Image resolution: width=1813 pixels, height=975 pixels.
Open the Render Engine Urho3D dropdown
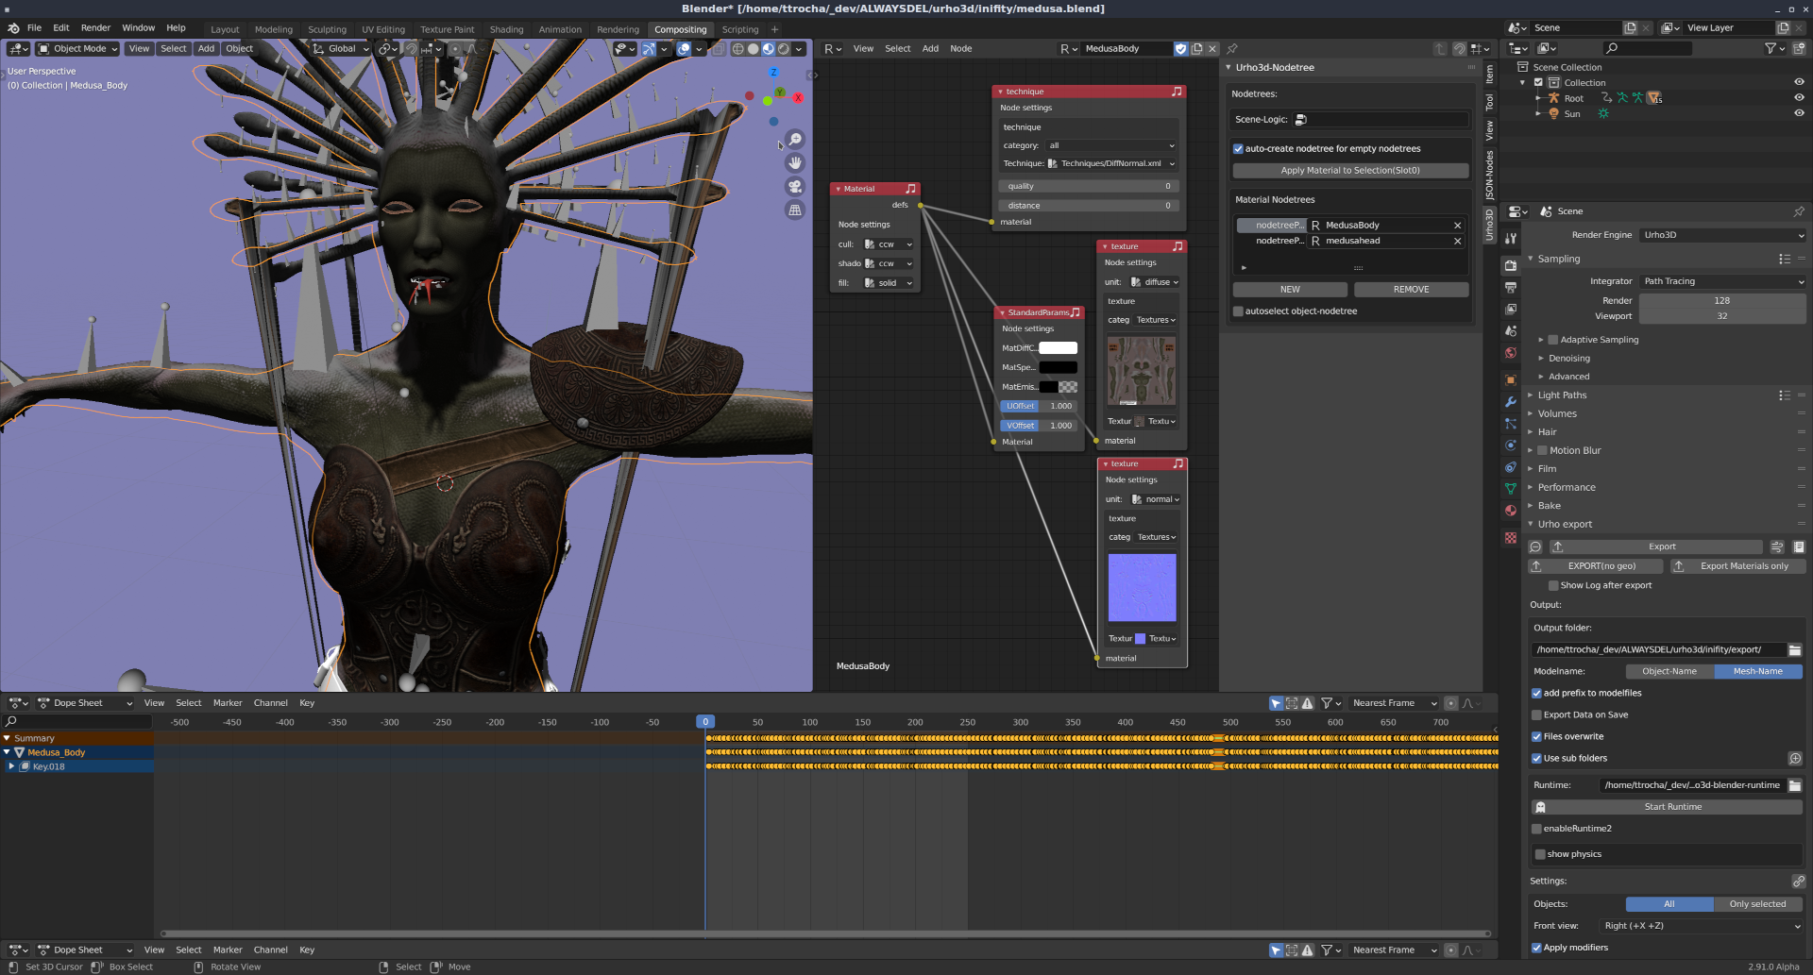coord(1722,235)
